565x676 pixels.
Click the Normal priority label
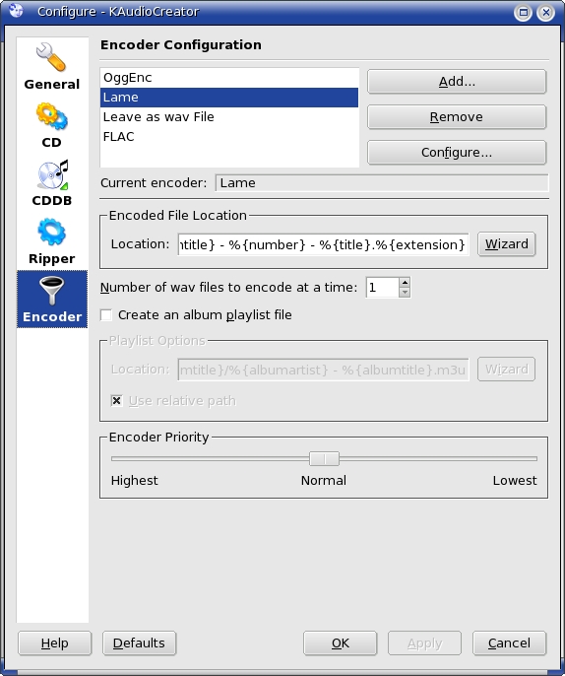[324, 480]
